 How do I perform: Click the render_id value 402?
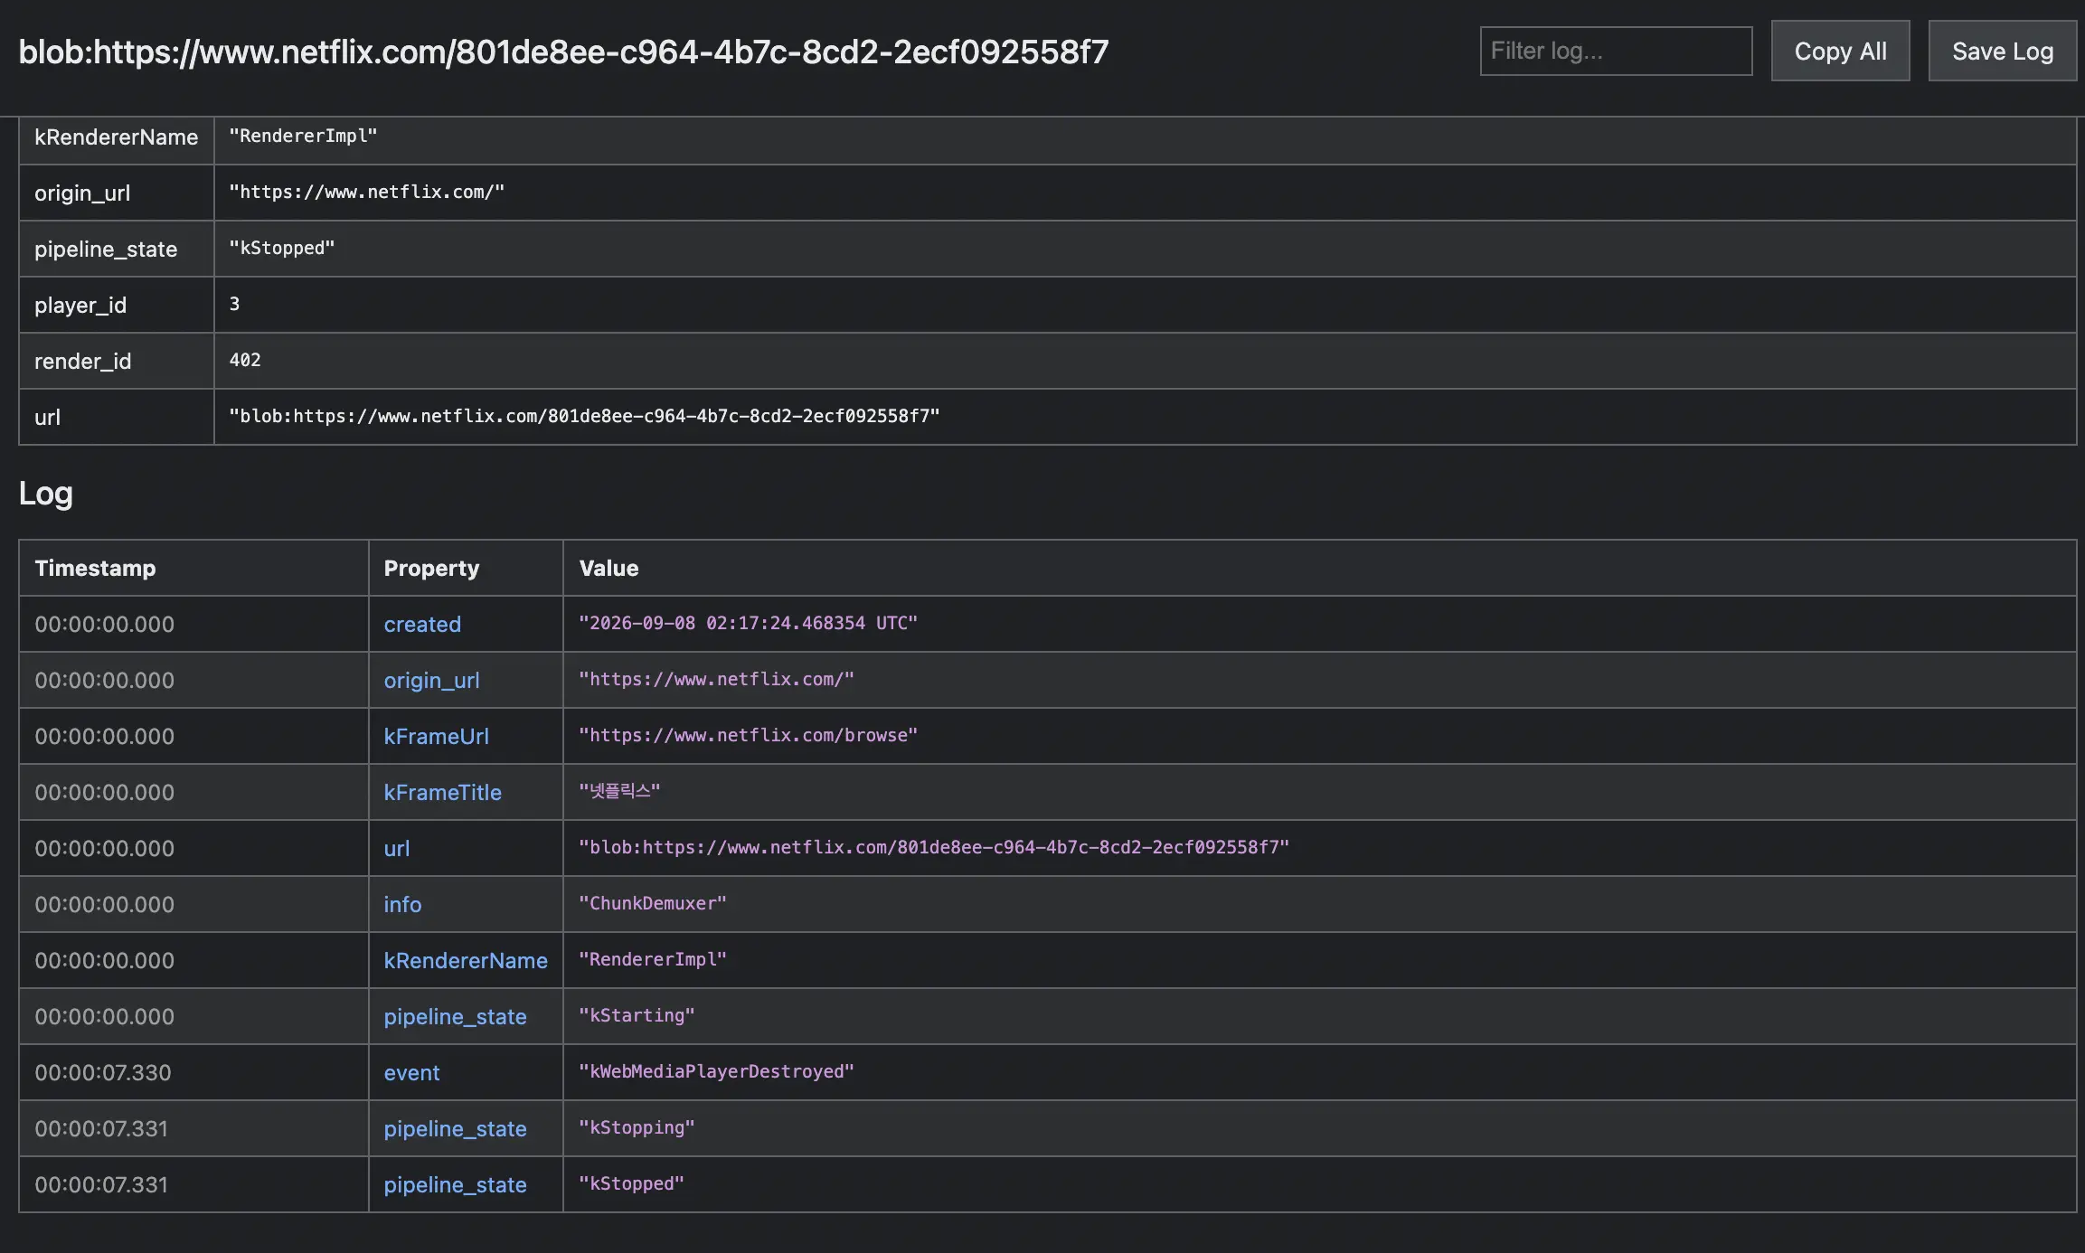(x=245, y=360)
